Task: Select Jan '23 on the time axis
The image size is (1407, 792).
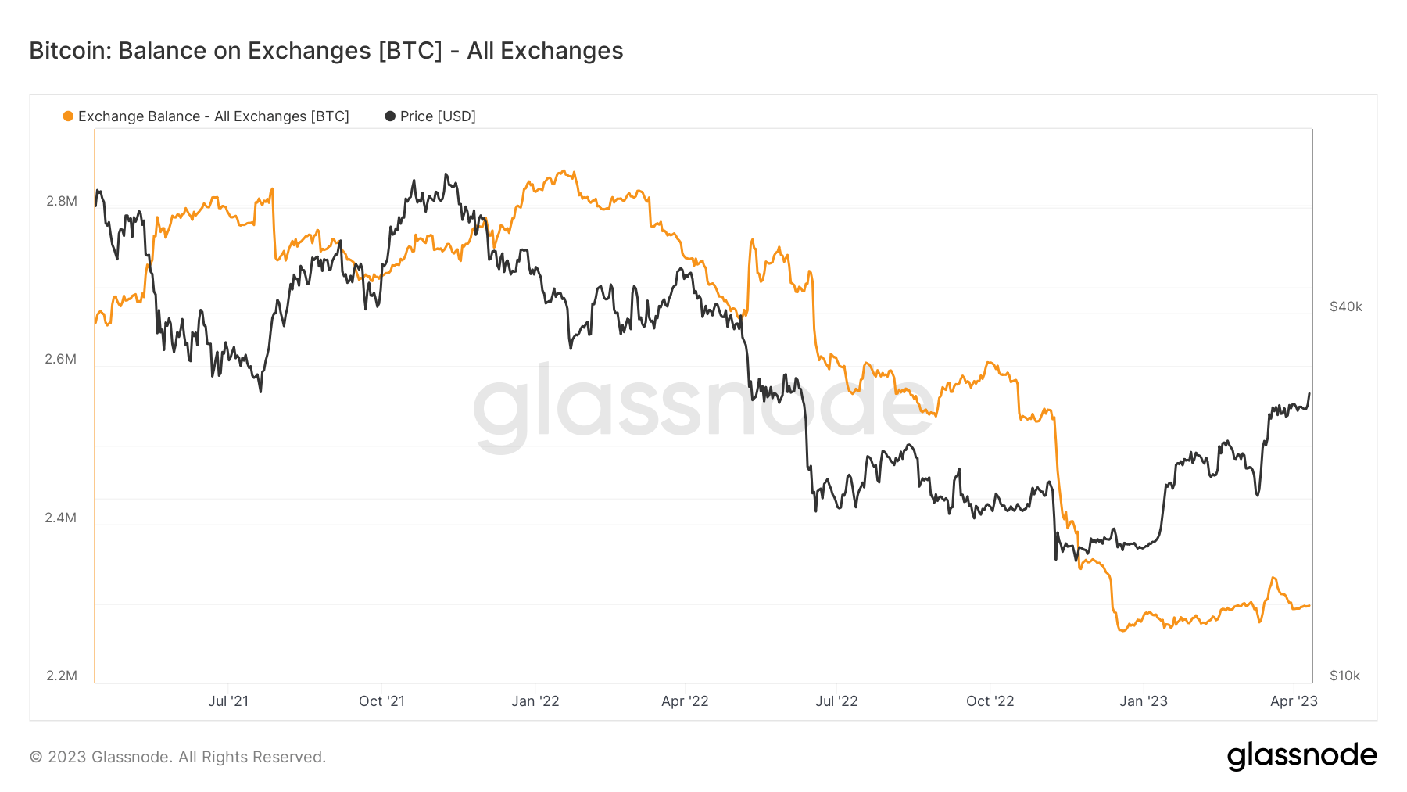Action: (x=1144, y=701)
